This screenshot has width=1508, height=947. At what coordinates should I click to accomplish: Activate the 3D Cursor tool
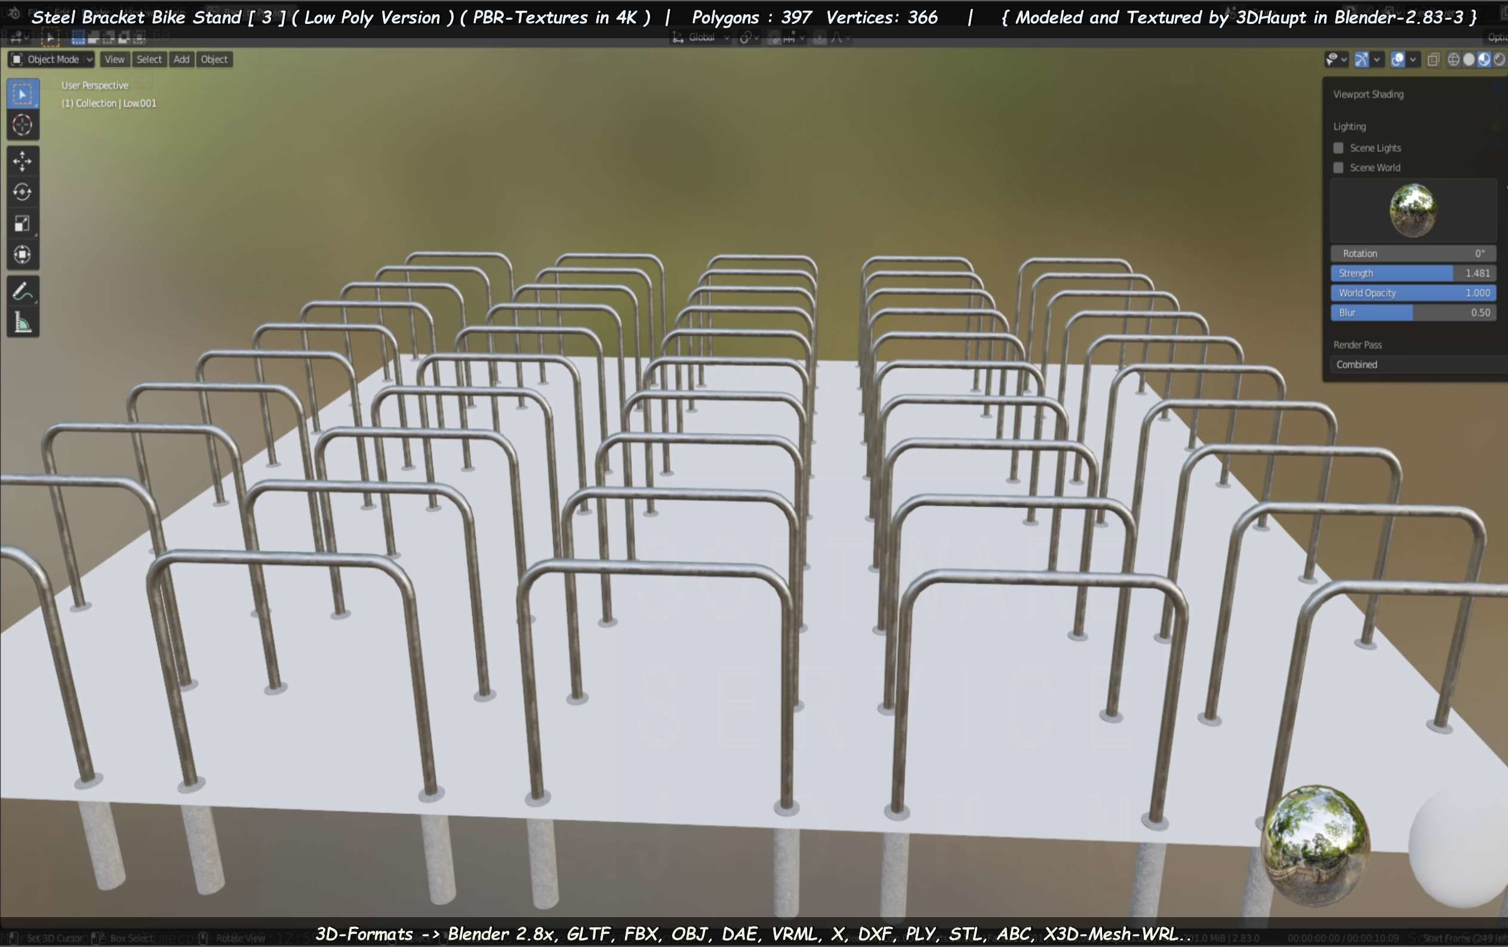click(x=23, y=125)
